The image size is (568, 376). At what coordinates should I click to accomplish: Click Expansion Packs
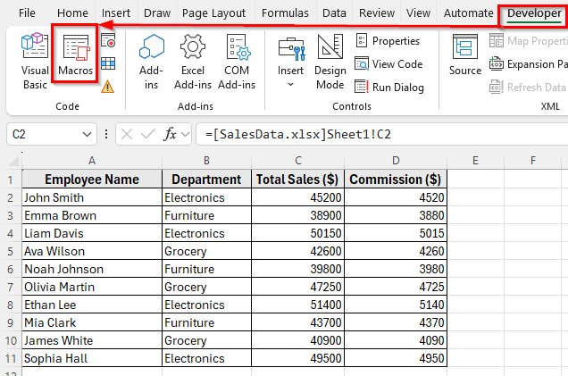pos(528,64)
